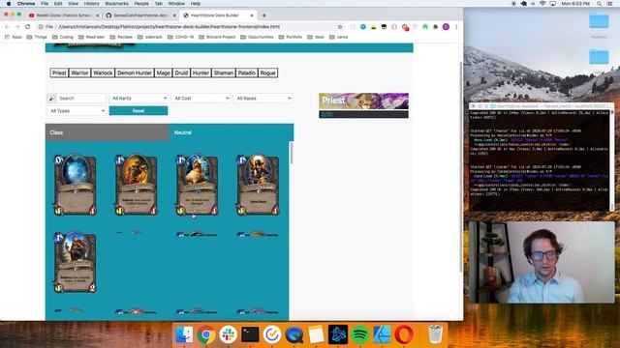Choose the Rogue class button

pos(267,73)
